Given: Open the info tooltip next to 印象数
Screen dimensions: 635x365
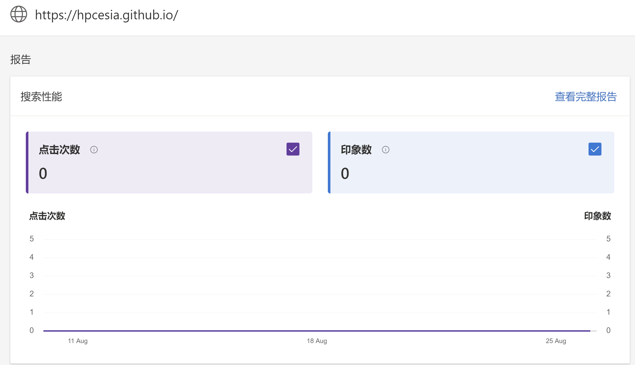Looking at the screenshot, I should (x=385, y=150).
